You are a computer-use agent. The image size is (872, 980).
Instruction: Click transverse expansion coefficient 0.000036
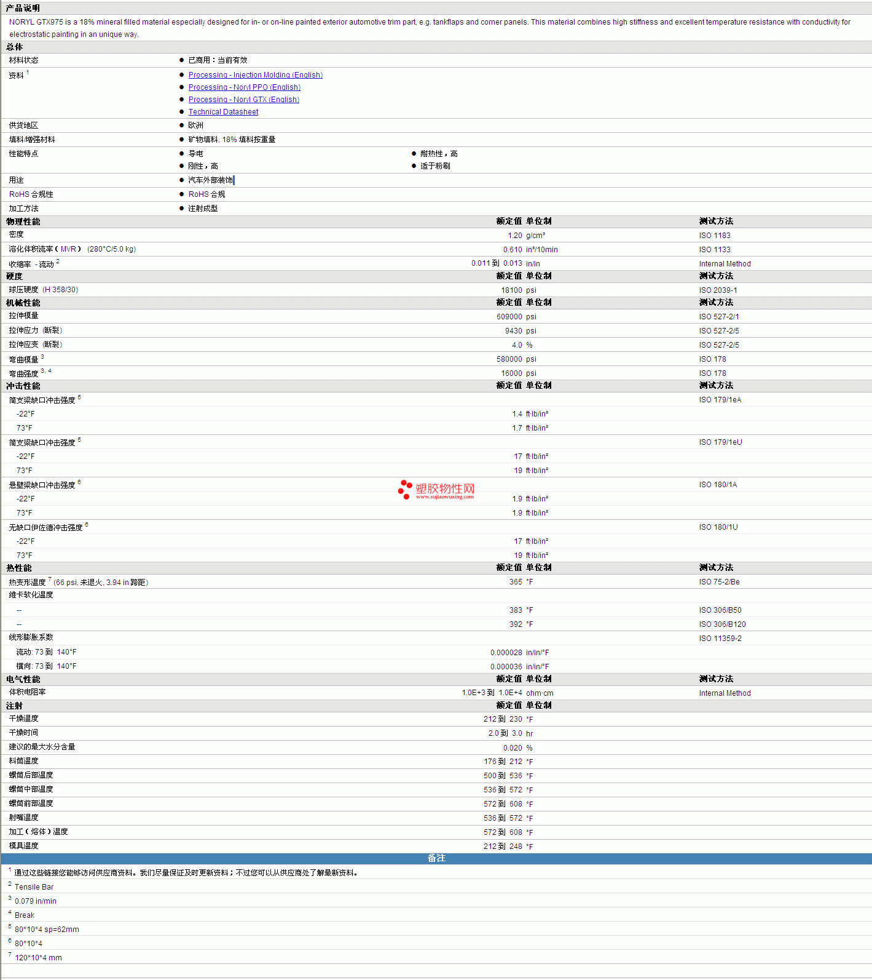coord(506,667)
